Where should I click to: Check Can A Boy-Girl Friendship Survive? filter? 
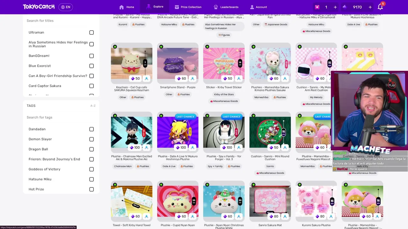click(91, 76)
